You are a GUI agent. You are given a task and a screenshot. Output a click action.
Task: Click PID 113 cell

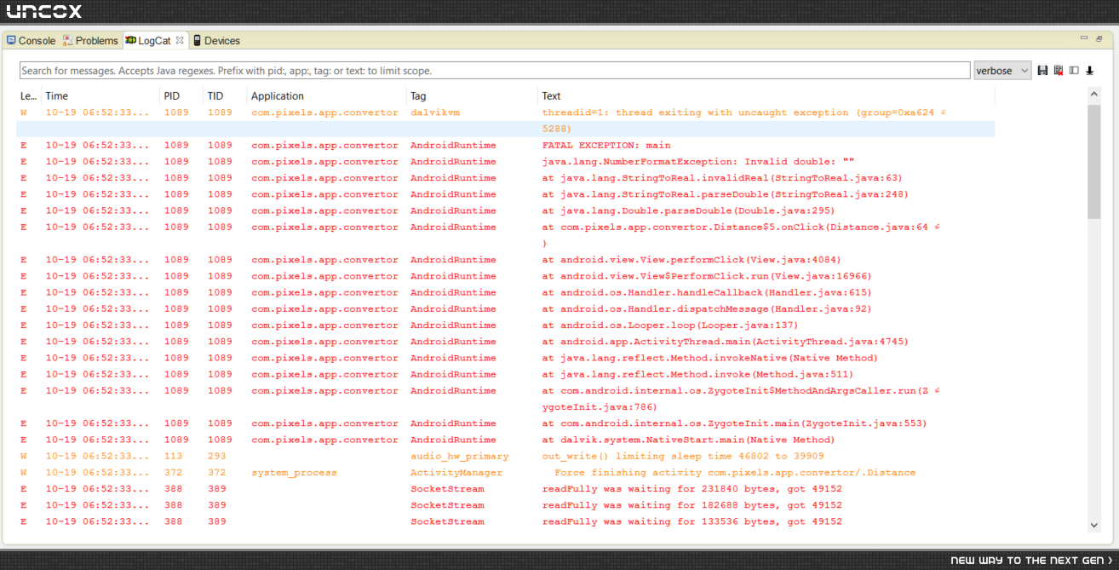click(x=173, y=457)
